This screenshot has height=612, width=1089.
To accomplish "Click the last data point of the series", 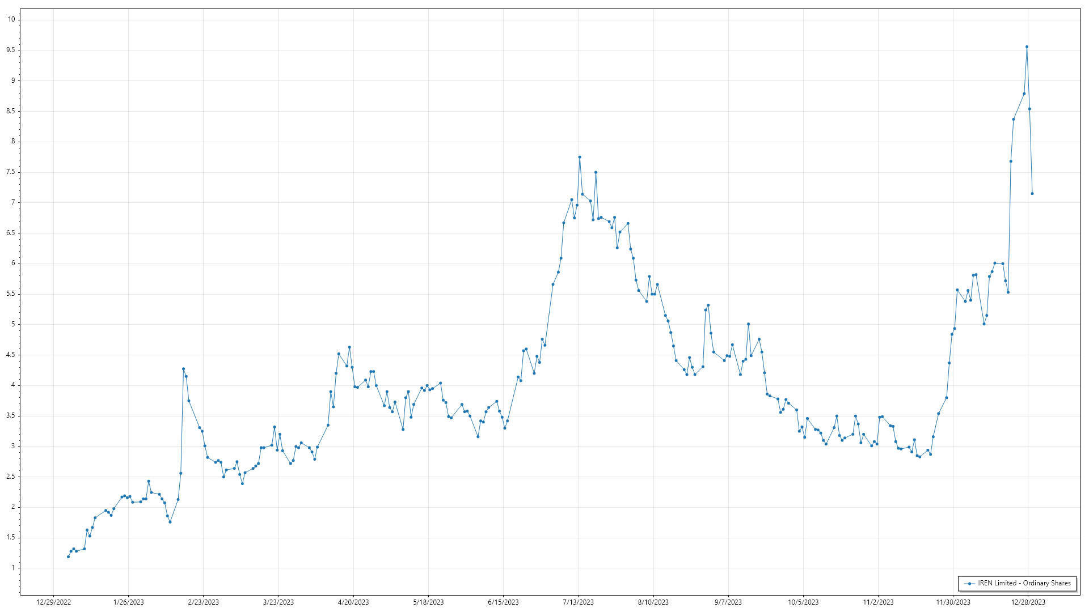I will click(1032, 194).
